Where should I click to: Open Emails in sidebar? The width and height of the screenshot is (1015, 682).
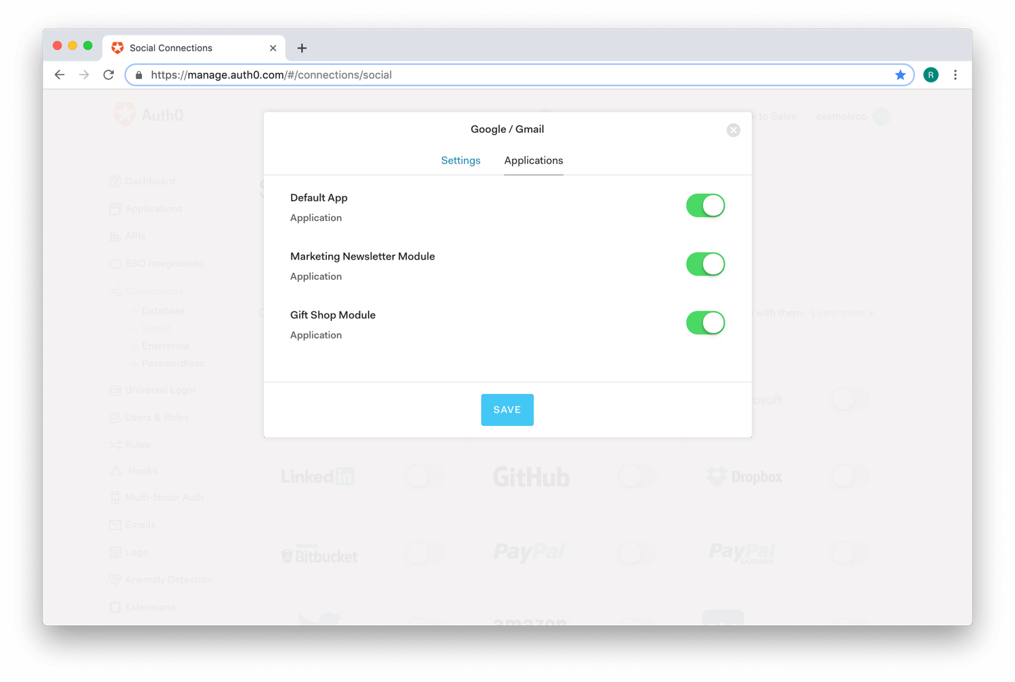coord(132,525)
